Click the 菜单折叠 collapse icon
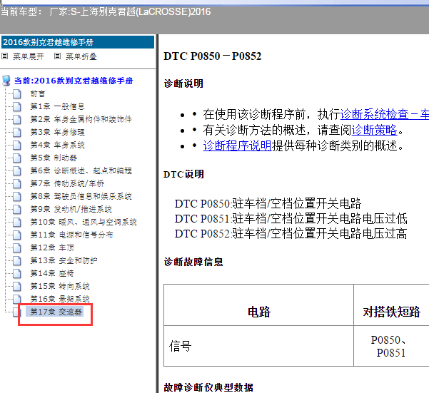 [x=57, y=56]
